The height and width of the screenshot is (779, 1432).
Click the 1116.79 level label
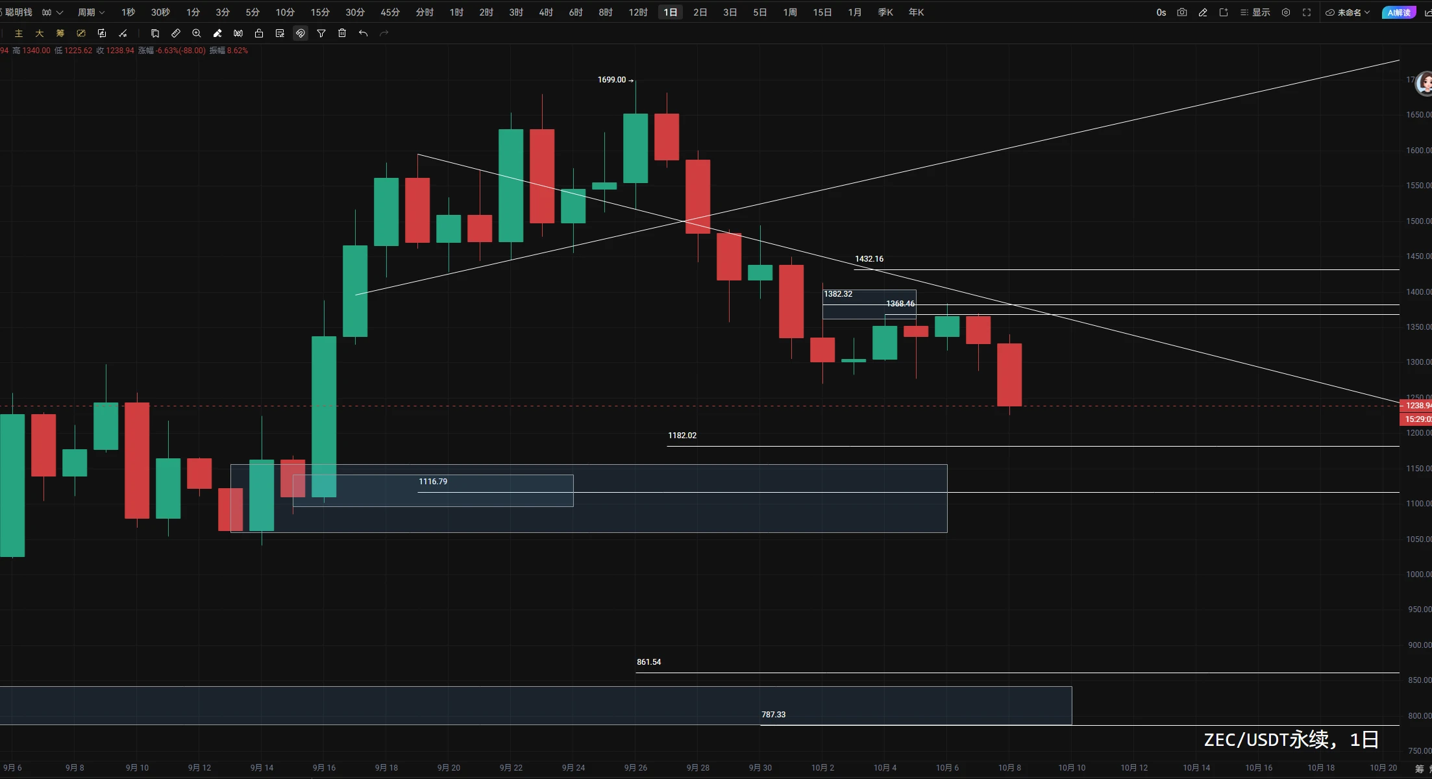[x=433, y=482]
